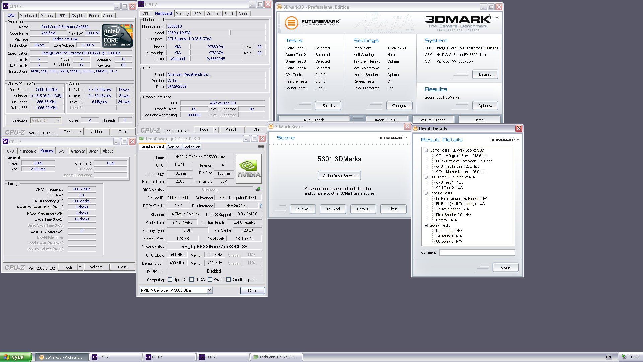Select Pixel Shader 2.0 result row
The image size is (643, 362).
(453, 215)
